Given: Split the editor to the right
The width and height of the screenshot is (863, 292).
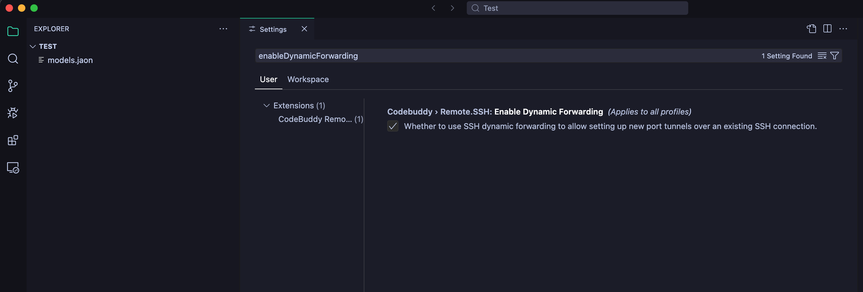Looking at the screenshot, I should 827,29.
